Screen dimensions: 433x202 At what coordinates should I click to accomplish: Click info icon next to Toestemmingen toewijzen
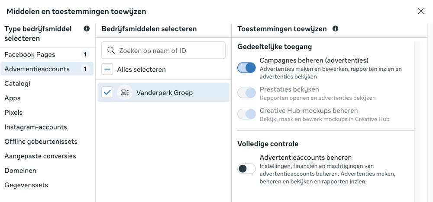pos(335,29)
